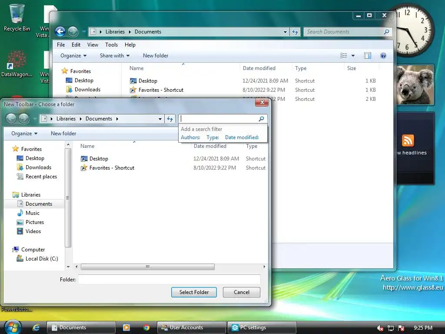The image size is (445, 334).
Task: Switch to User Accounts taskbar button
Action: [192, 327]
